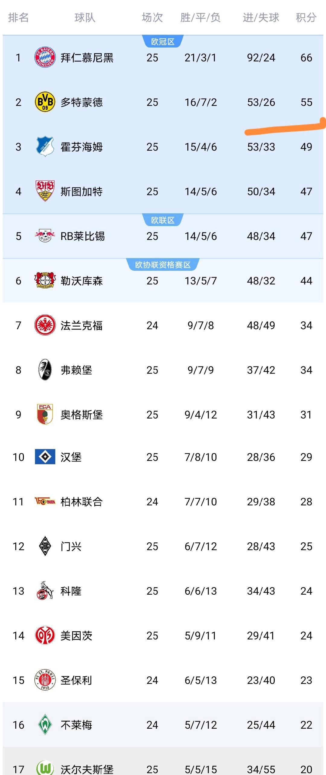Tap the Bayer Leverkusen crest
Image resolution: width=326 pixels, height=775 pixels.
pyautogui.click(x=45, y=281)
